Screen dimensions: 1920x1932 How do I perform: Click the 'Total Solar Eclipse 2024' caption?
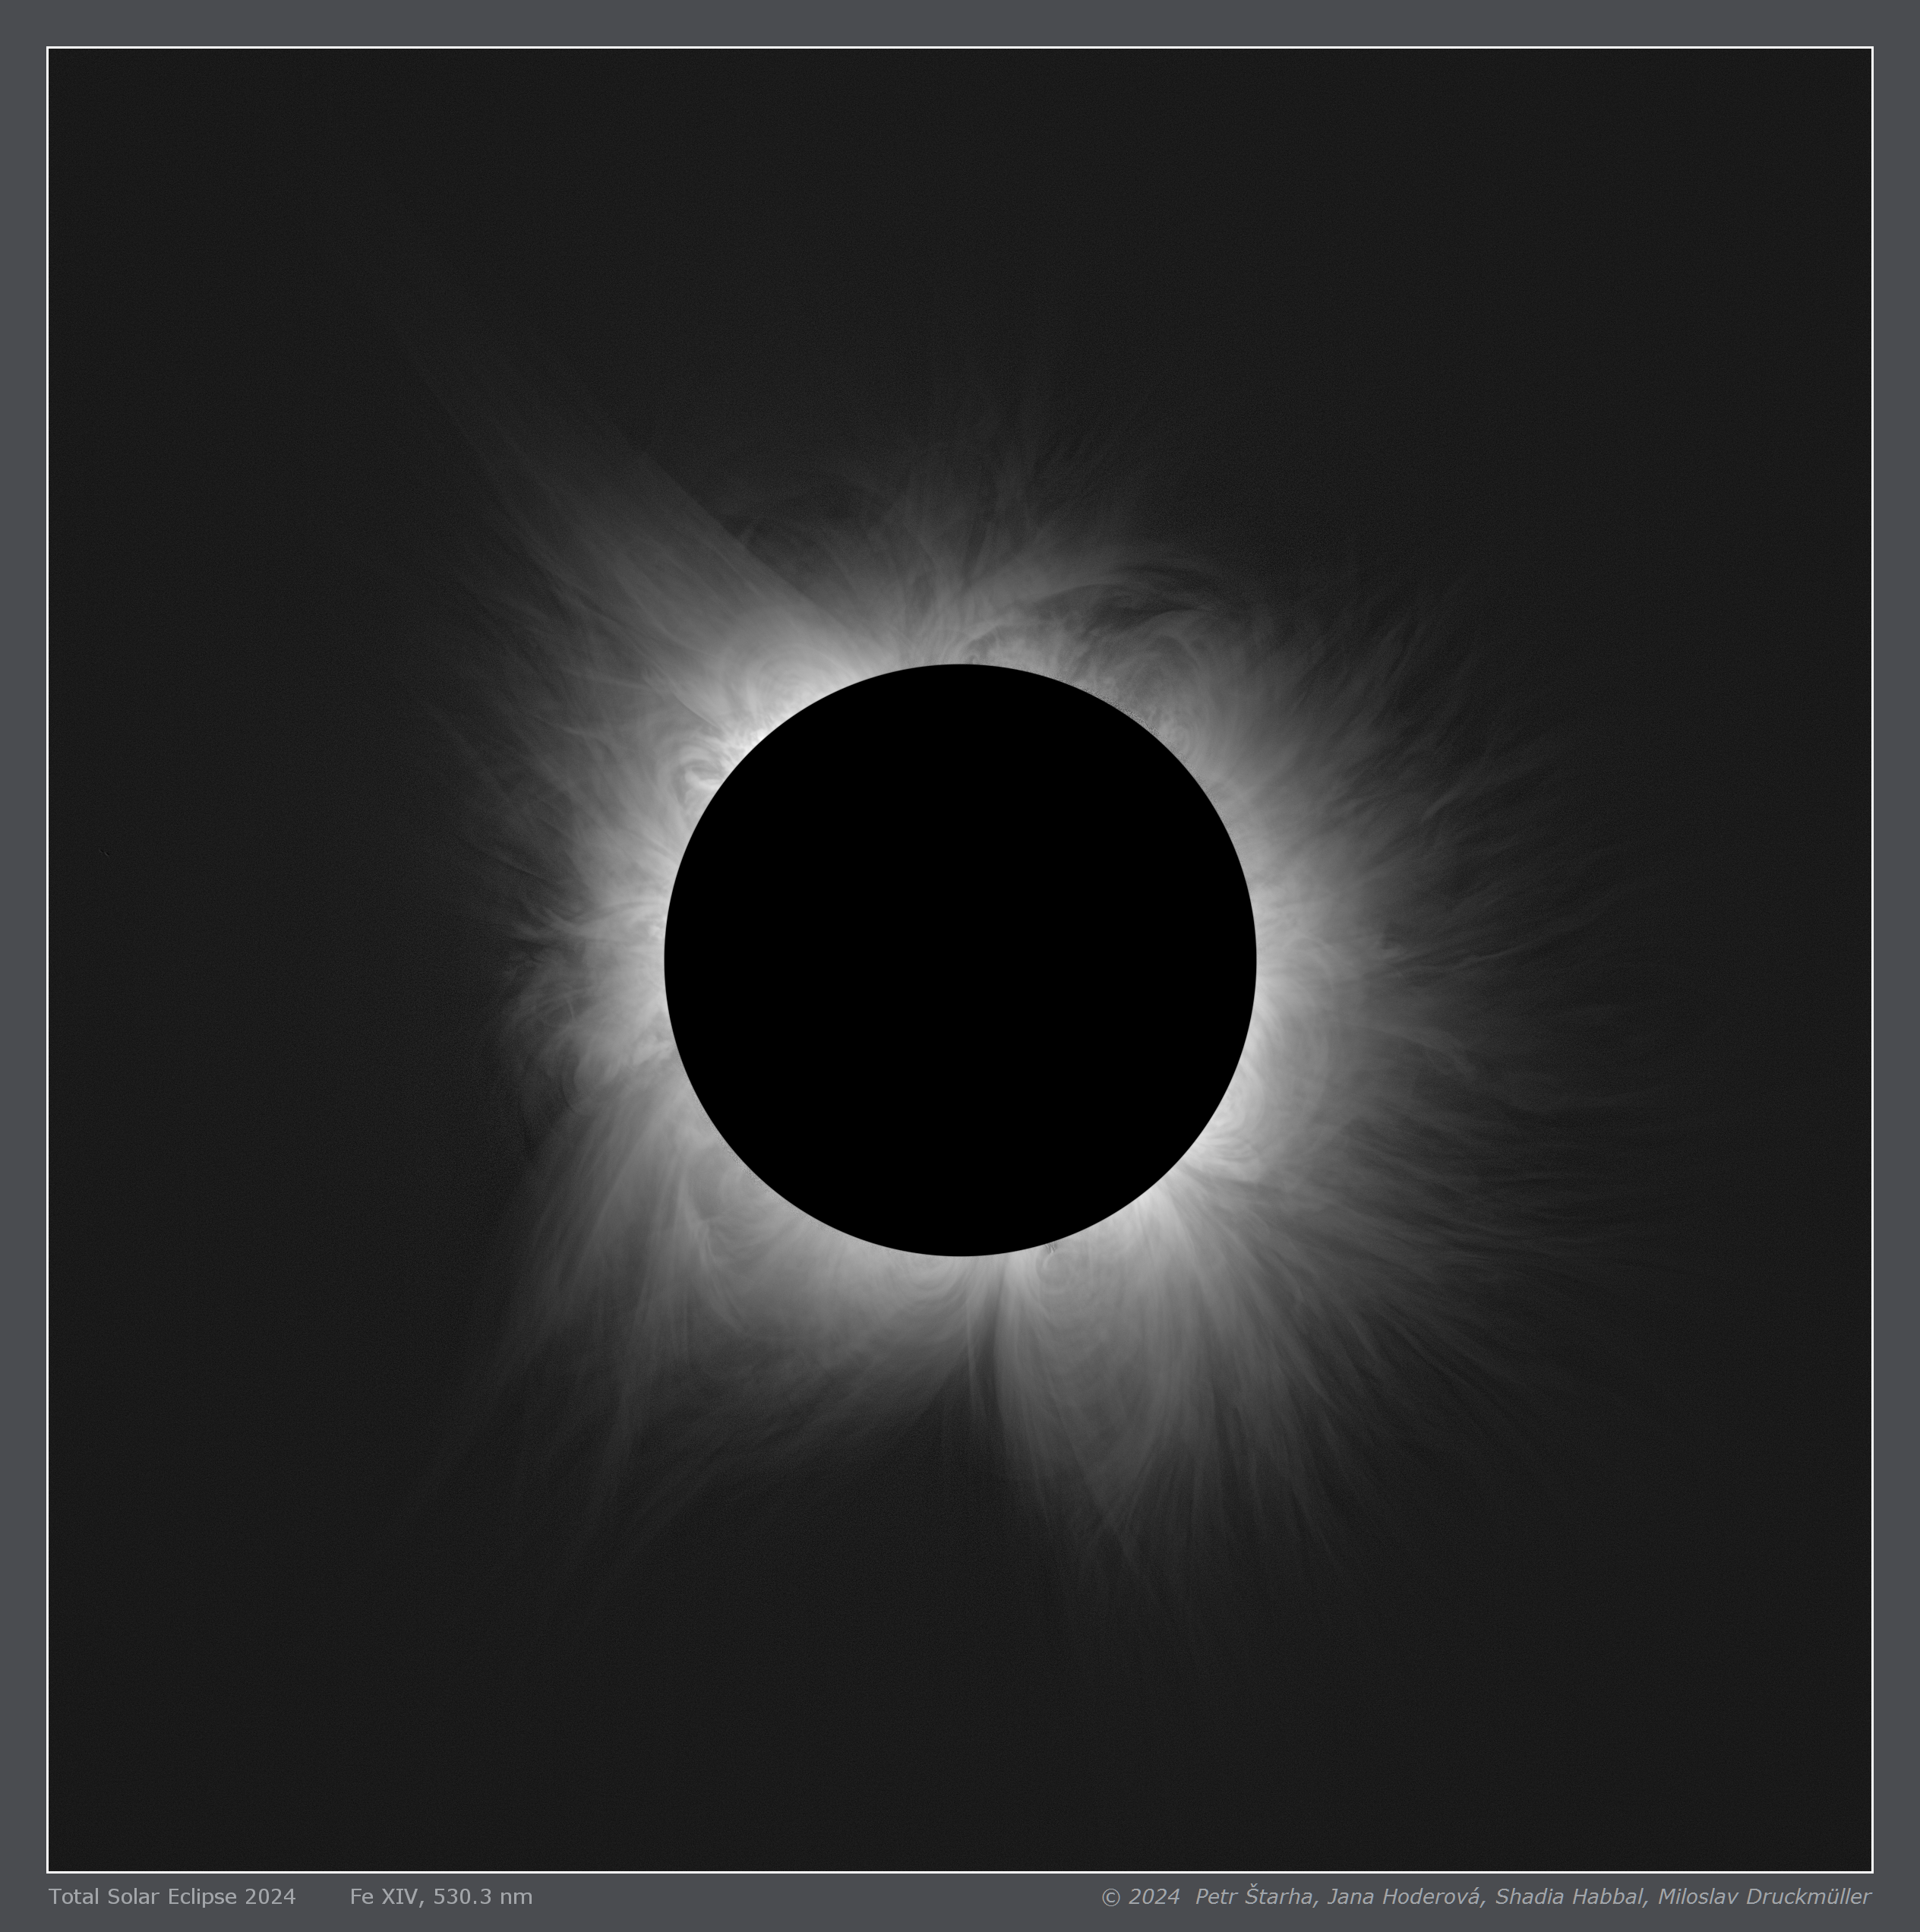(x=172, y=1896)
